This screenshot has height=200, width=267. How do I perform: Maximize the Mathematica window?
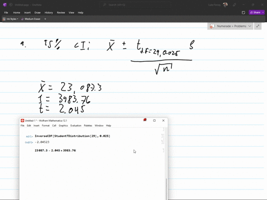154,121
